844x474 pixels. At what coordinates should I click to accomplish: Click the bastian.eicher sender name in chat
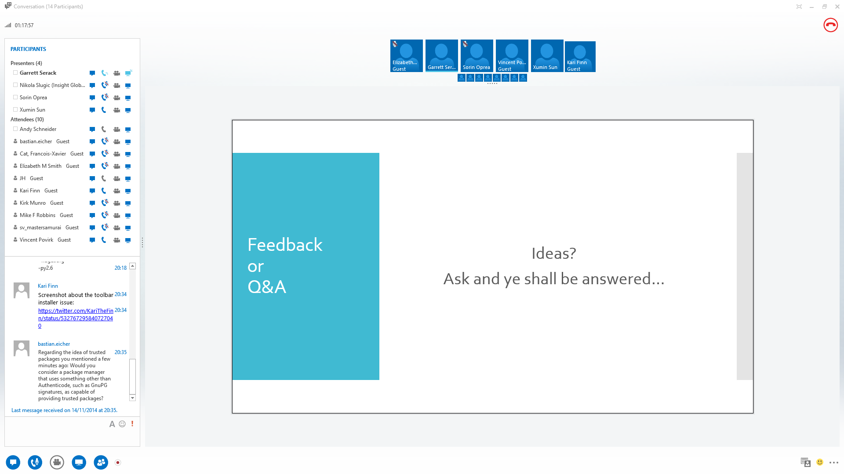tap(54, 344)
